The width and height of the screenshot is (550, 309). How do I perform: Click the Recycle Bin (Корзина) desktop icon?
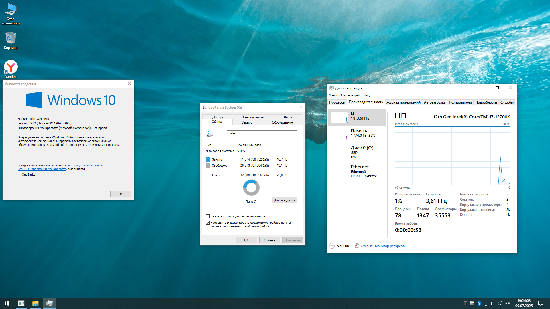(11, 38)
